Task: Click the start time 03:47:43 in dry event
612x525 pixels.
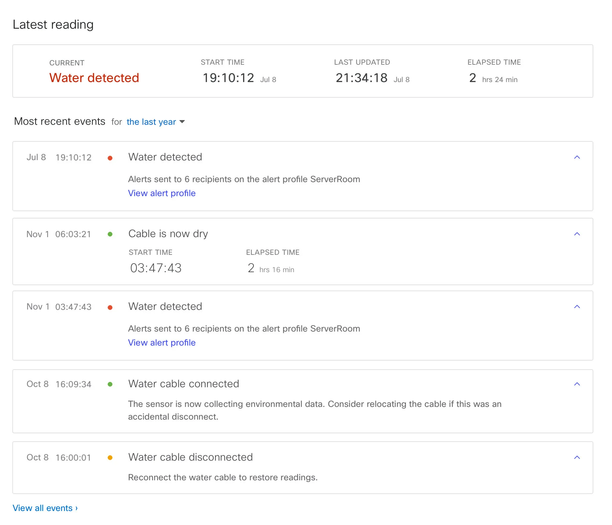Action: click(x=156, y=268)
